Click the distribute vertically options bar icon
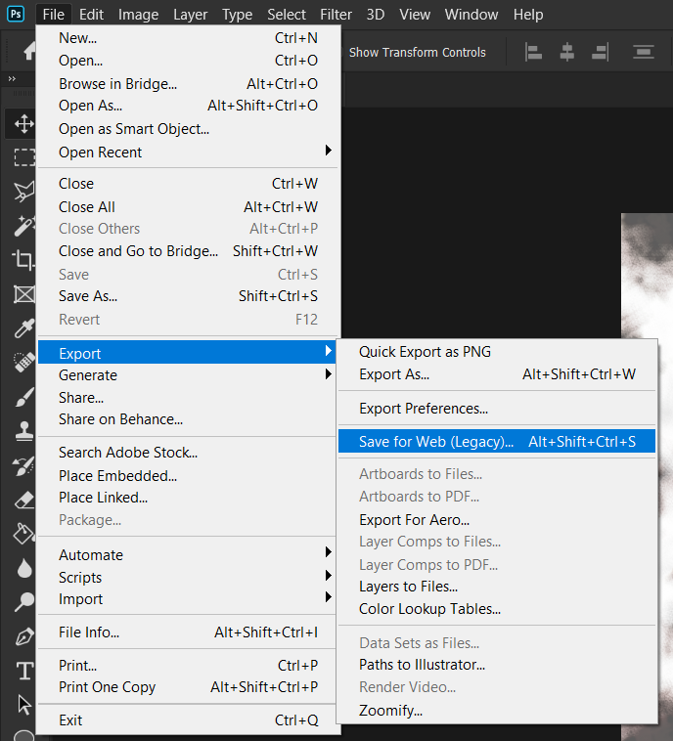 coord(644,52)
